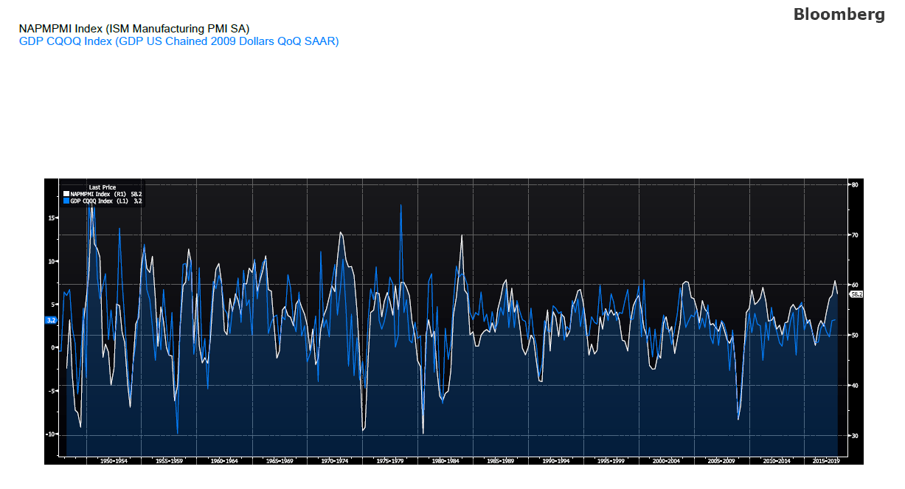Open the GDP CQOQ Index security description link

point(178,41)
